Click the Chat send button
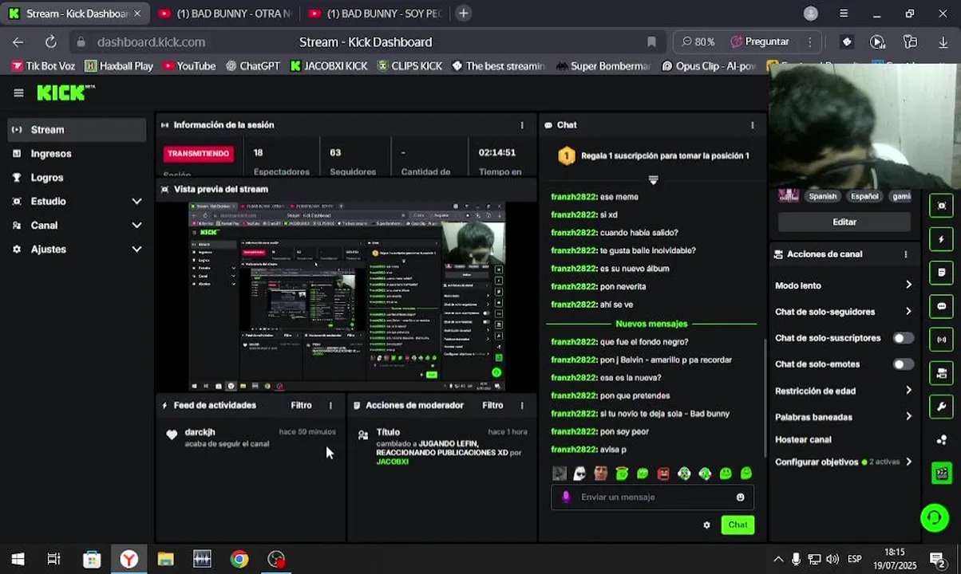This screenshot has width=961, height=574. (738, 525)
